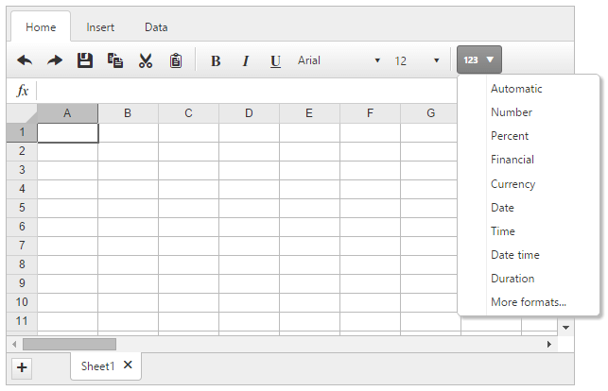Add a new sheet with plus icon
This screenshot has width=608, height=391.
(x=23, y=368)
